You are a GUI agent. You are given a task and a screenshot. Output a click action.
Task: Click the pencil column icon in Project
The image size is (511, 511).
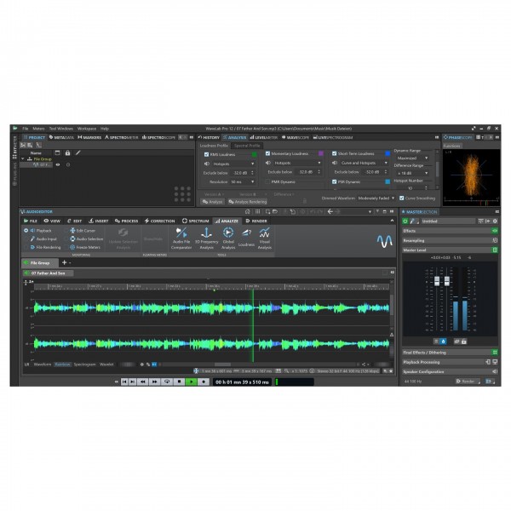click(x=78, y=152)
